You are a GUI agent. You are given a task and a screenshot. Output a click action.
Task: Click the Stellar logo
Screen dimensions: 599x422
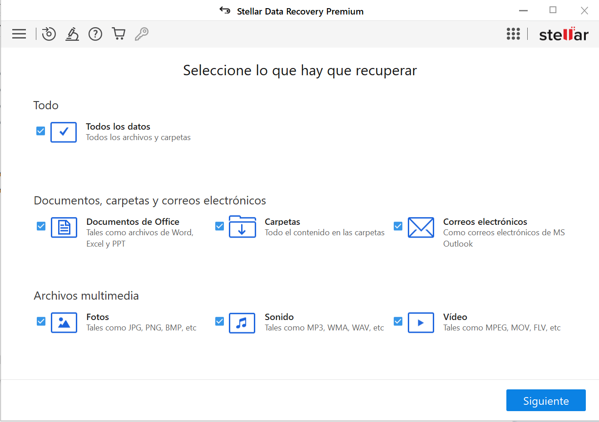564,34
